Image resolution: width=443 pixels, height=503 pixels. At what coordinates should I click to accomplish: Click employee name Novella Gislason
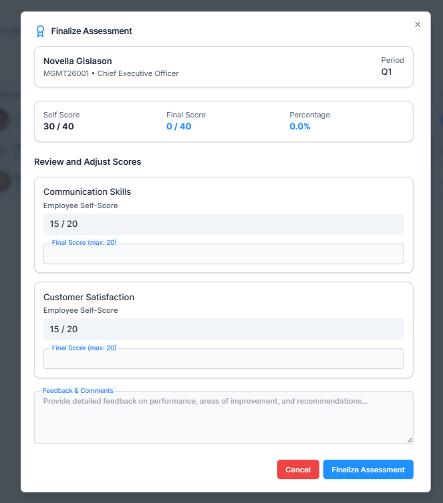pyautogui.click(x=78, y=61)
